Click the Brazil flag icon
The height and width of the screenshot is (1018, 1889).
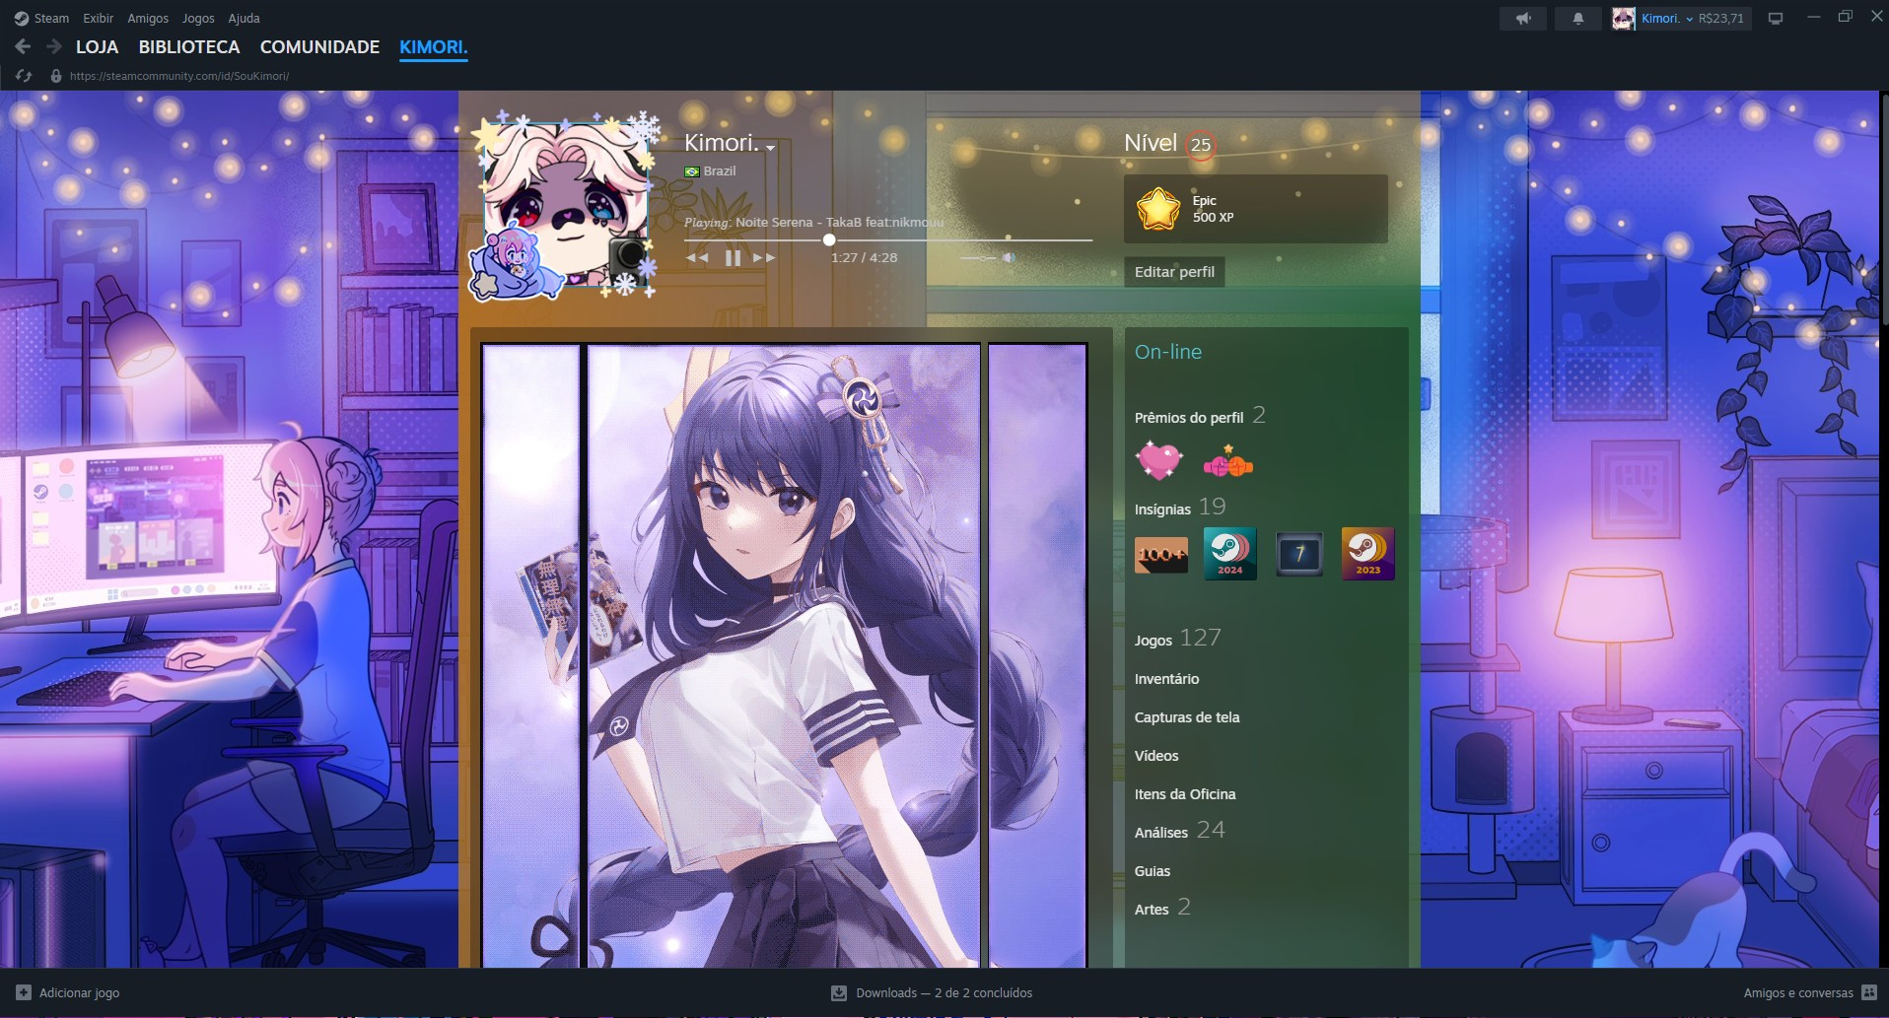(x=692, y=171)
